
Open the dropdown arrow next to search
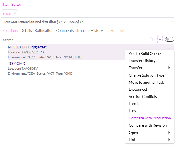click(x=160, y=40)
